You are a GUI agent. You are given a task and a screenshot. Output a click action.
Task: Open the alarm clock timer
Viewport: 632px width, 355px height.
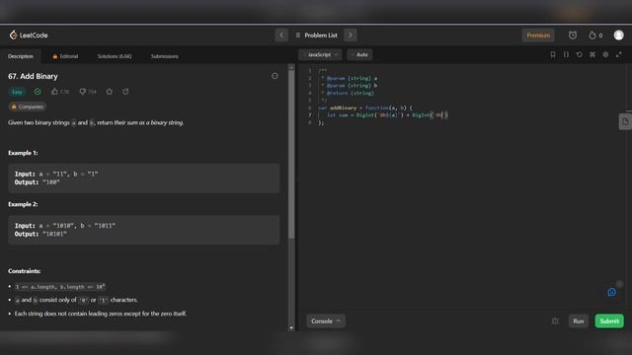(573, 35)
